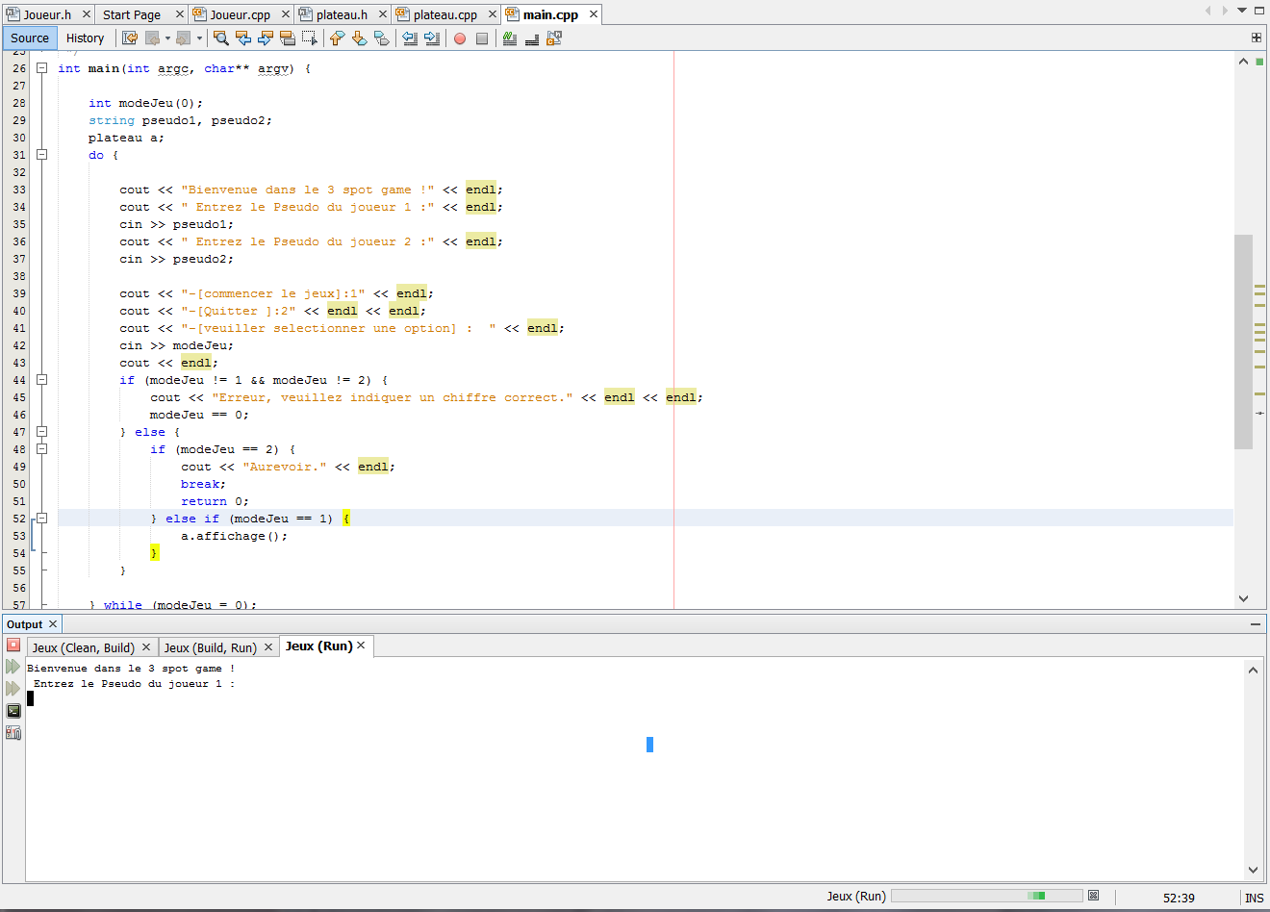Screen dimensions: 1270x912
Task: Click the cursor position 52:39 indicator
Action: point(1179,898)
